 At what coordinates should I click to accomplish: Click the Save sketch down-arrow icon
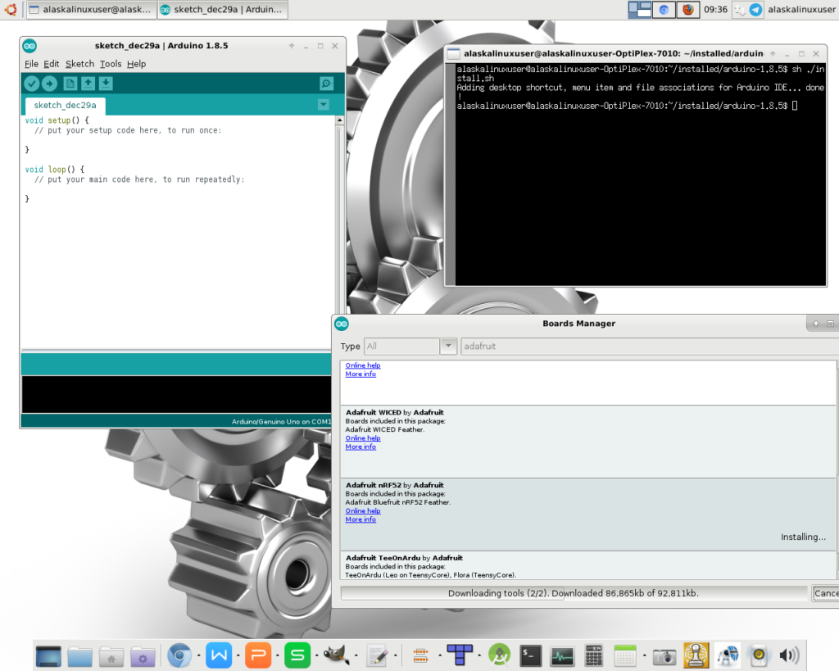[106, 84]
